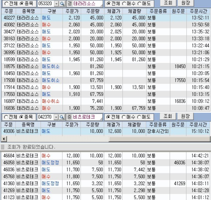Click 조회 button in 비츠로테크 panel

(x=168, y=116)
